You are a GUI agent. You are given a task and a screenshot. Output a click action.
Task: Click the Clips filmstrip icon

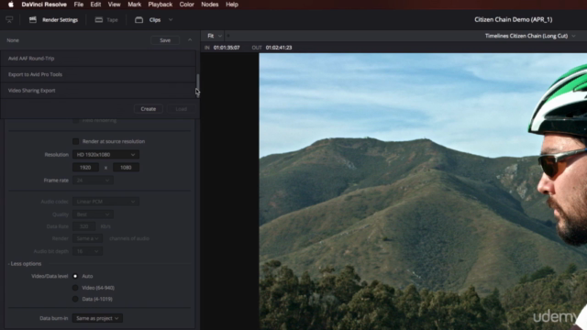[138, 20]
